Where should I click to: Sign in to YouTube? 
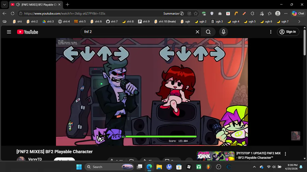pyautogui.click(x=288, y=32)
